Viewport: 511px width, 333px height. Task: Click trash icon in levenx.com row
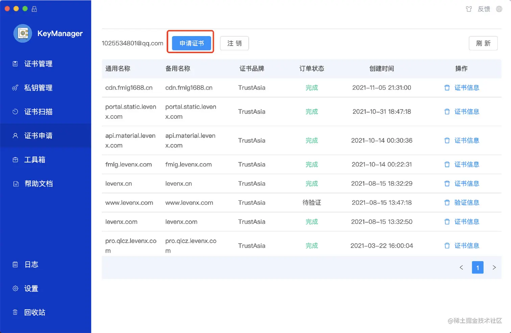coord(447,222)
